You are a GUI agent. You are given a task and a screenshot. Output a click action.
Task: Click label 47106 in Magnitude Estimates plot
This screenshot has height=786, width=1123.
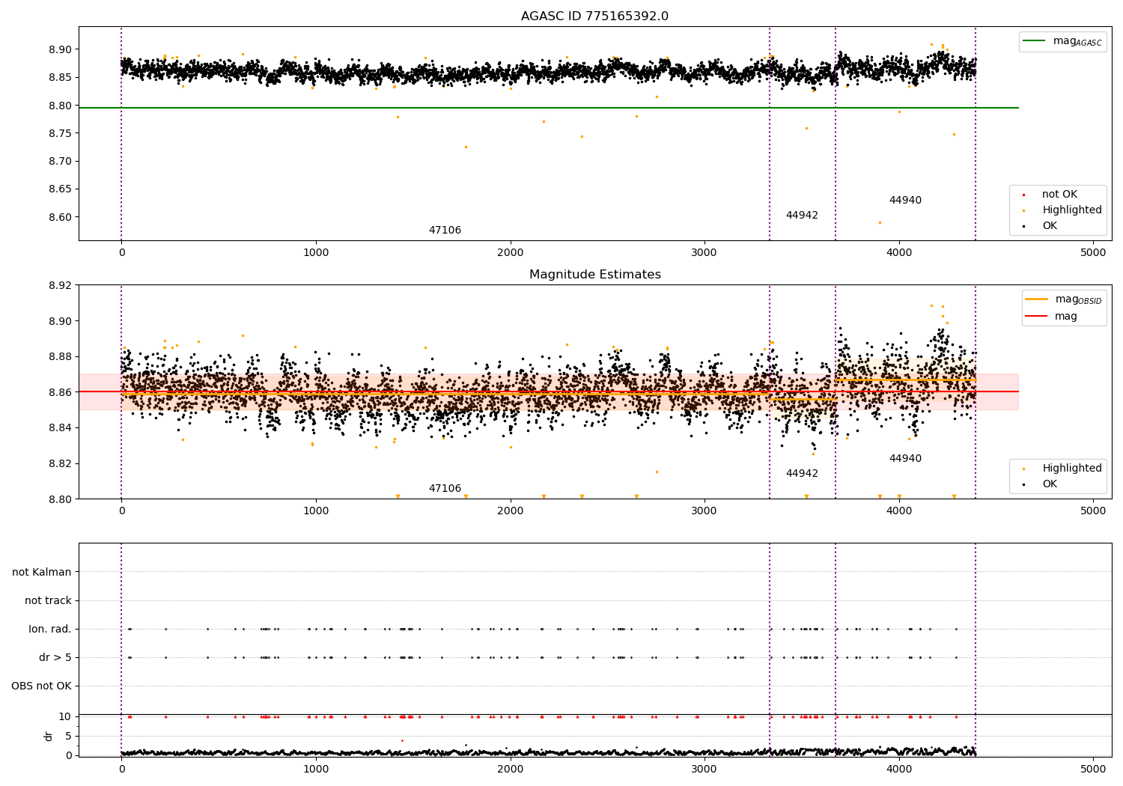[445, 489]
